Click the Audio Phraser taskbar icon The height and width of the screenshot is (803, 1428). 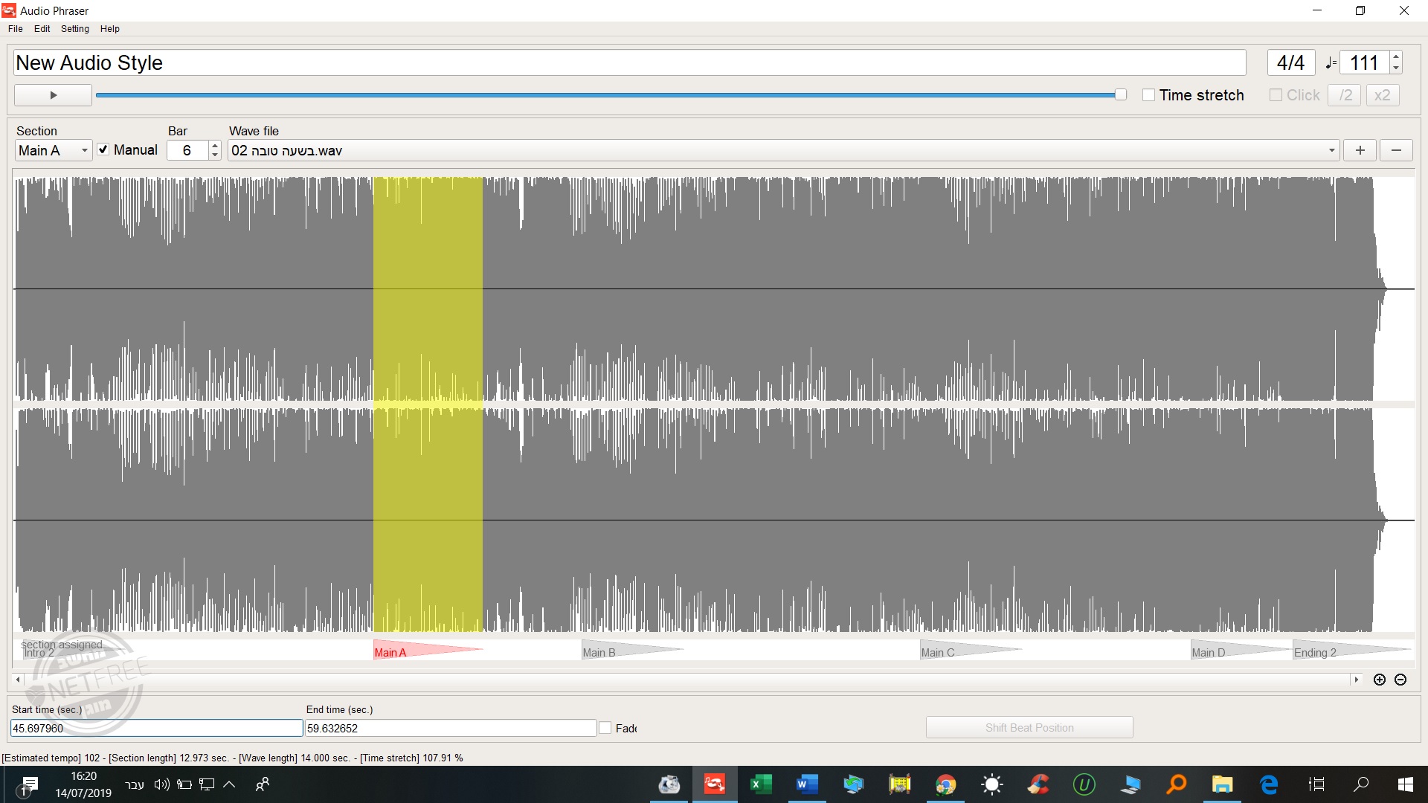coord(714,784)
